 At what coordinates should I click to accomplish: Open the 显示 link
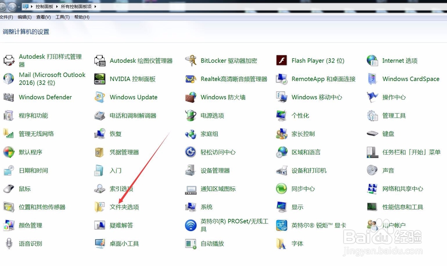(297, 207)
